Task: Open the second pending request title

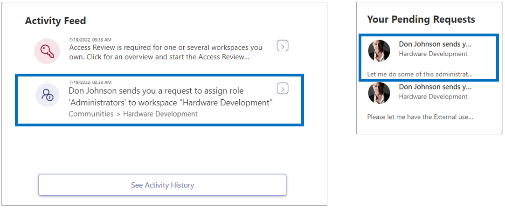Action: (435, 87)
